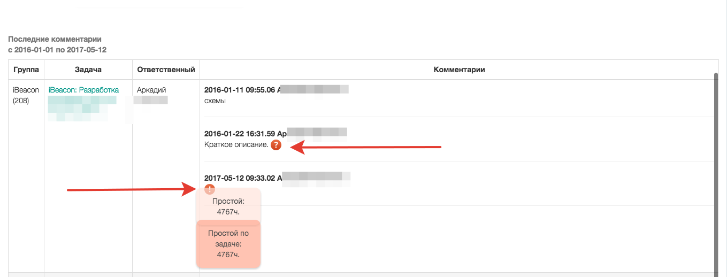
Task: Click the orange question mark icon
Action: (x=276, y=145)
